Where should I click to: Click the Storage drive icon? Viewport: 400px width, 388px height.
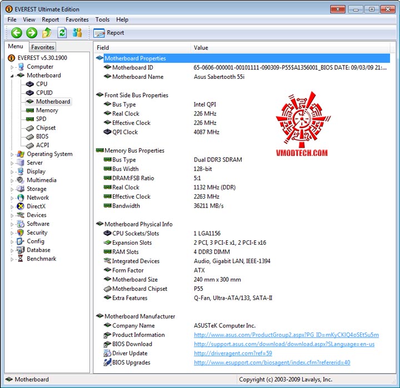(20, 189)
